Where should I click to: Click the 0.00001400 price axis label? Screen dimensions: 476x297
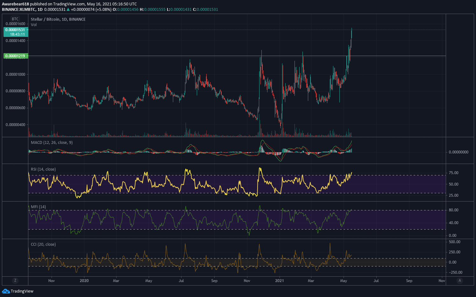tap(15, 41)
